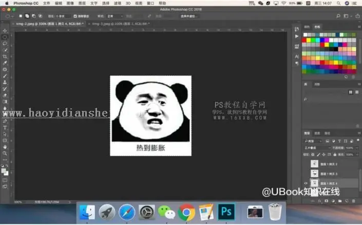362x225 pixels.
Task: Select the Eraser tool
Action: (5, 95)
